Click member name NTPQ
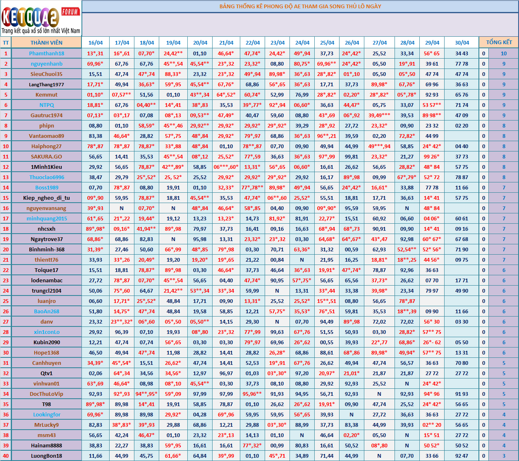This screenshot has height=461, width=519. point(47,105)
